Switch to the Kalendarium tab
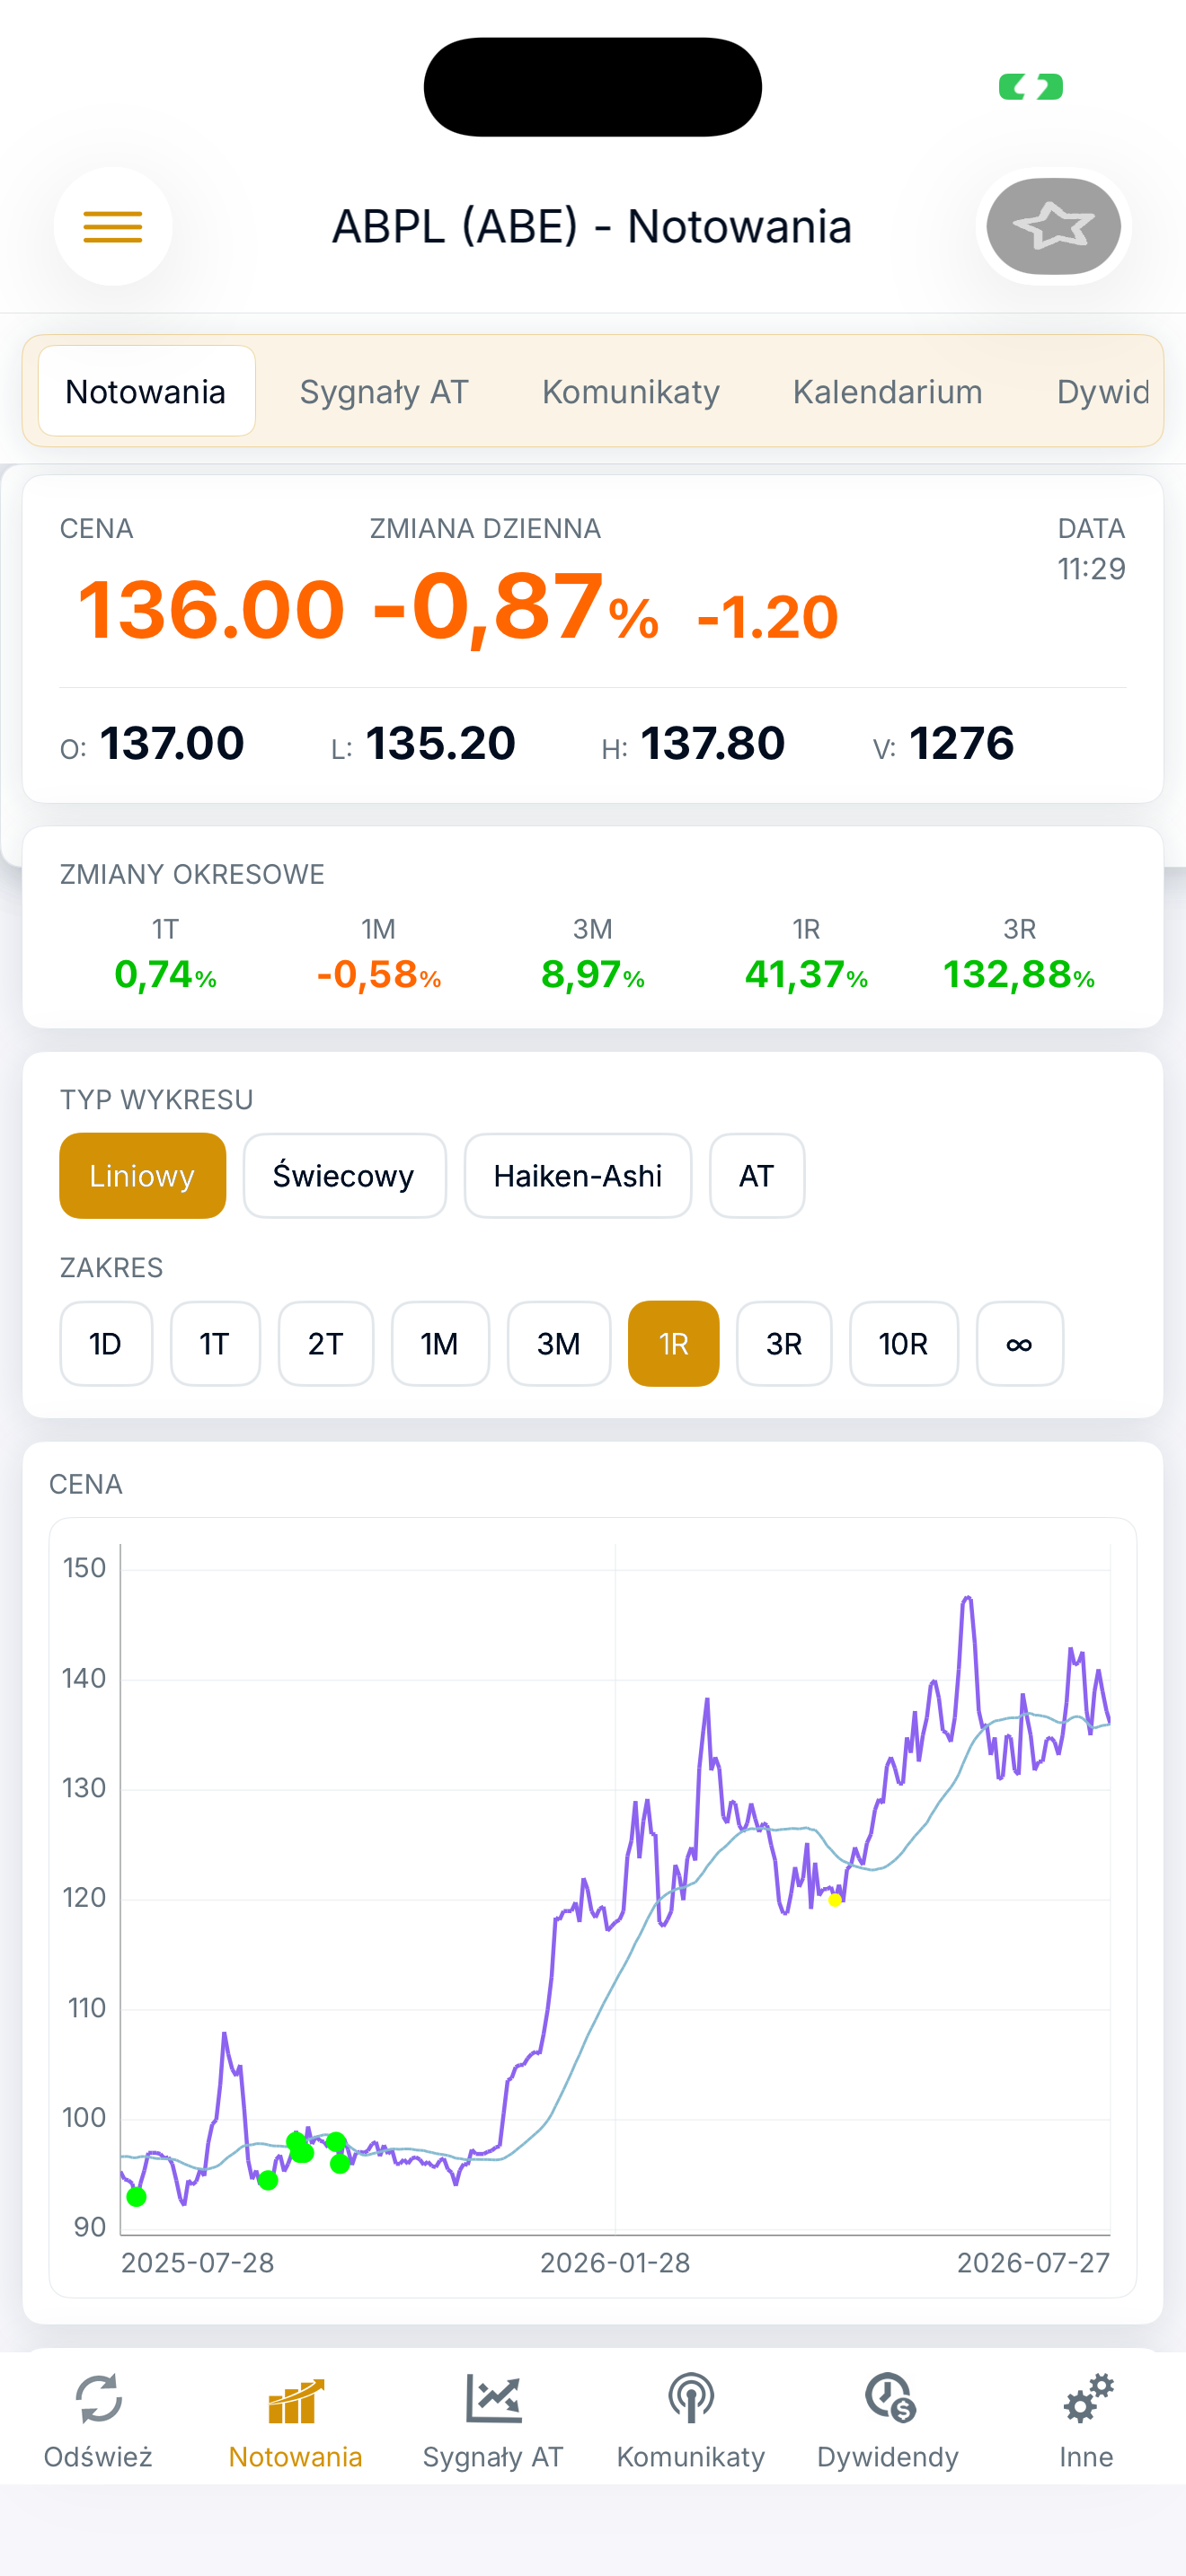The width and height of the screenshot is (1186, 2576). click(887, 391)
